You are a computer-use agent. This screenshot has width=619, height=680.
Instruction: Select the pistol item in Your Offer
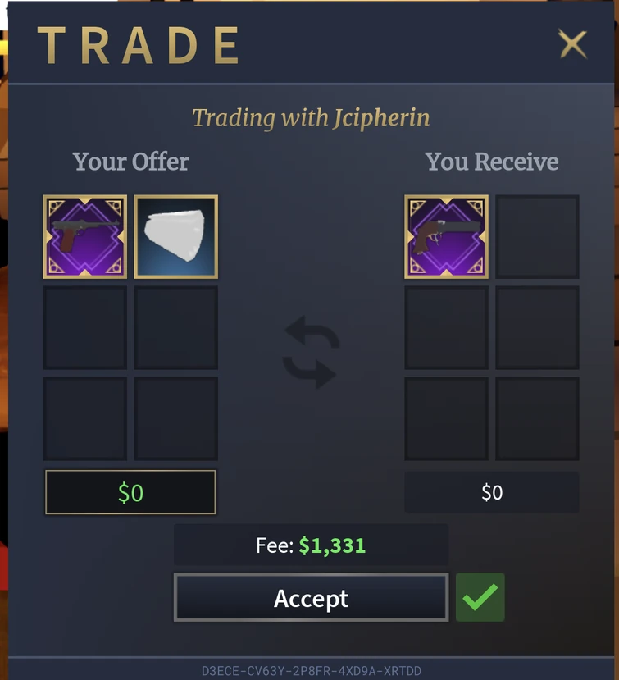85,237
